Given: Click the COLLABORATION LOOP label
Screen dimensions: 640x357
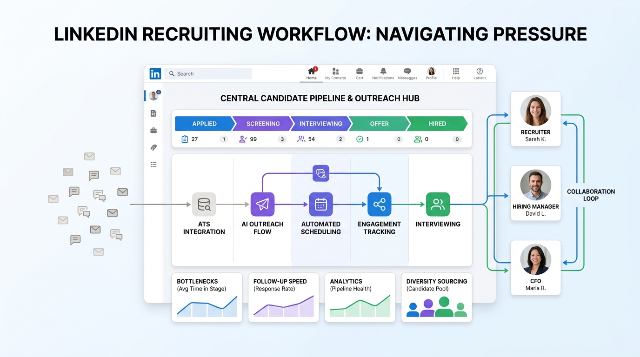Looking at the screenshot, I should point(591,195).
